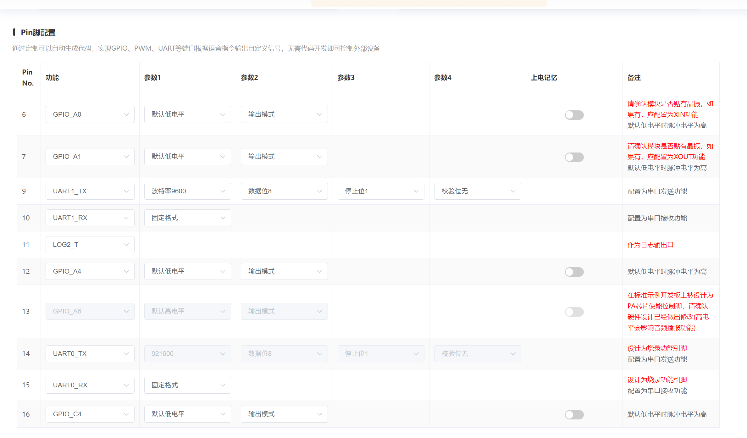Click chevron arrow of UART0_RX selector
This screenshot has height=438, width=747.
(126, 385)
